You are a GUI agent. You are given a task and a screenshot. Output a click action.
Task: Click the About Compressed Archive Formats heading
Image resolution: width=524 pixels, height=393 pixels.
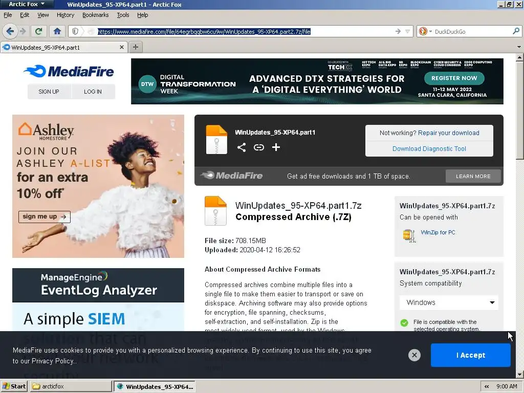263,269
